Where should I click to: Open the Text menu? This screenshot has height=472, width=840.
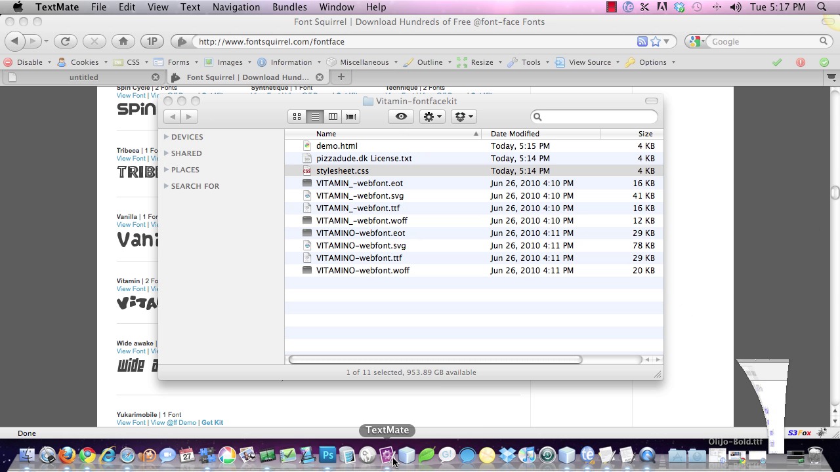[190, 7]
